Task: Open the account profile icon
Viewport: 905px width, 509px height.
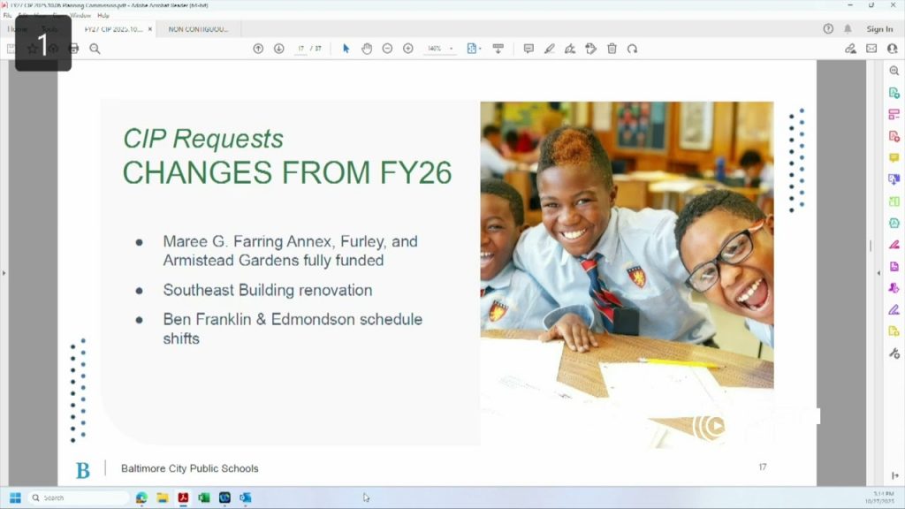Action: coord(893,49)
